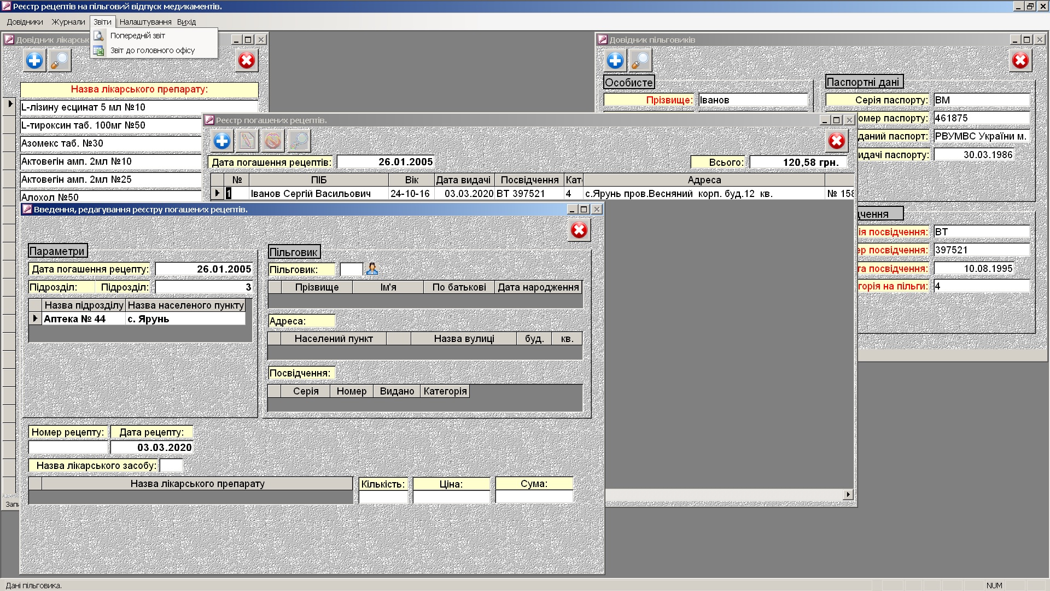The height and width of the screenshot is (591, 1050).
Task: Click Ціна input field
Action: coord(451,496)
